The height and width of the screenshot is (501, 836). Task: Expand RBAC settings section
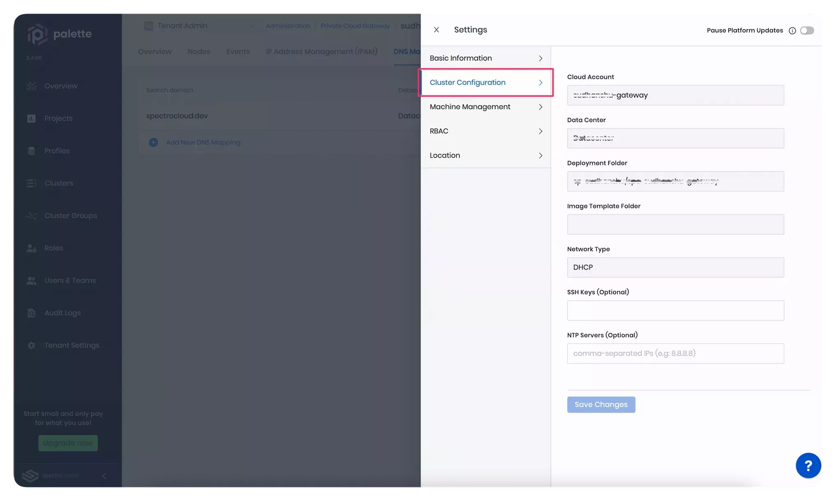pyautogui.click(x=486, y=130)
